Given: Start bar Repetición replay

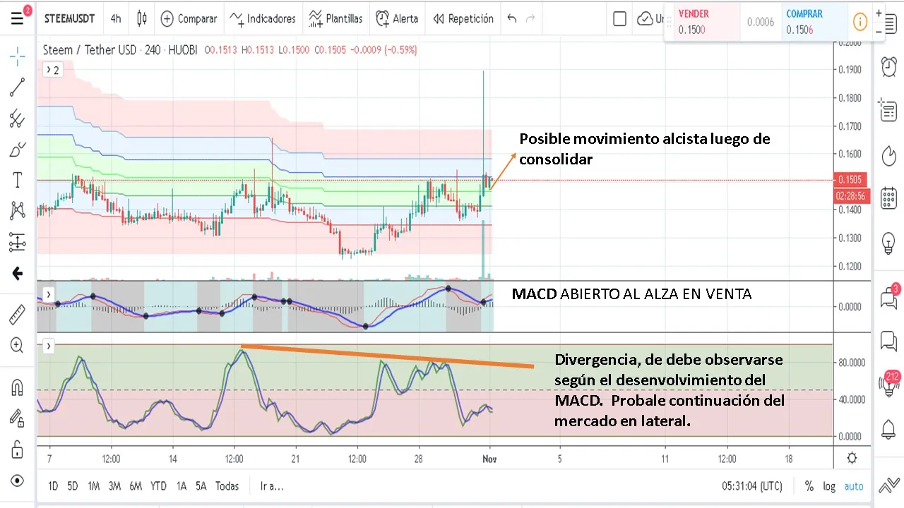Looking at the screenshot, I should tap(463, 19).
